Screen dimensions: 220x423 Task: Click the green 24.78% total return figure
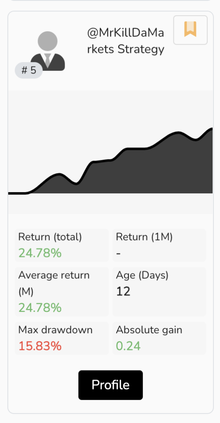click(40, 253)
